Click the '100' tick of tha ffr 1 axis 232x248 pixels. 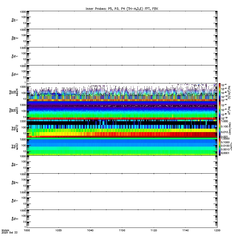[x=24, y=17]
